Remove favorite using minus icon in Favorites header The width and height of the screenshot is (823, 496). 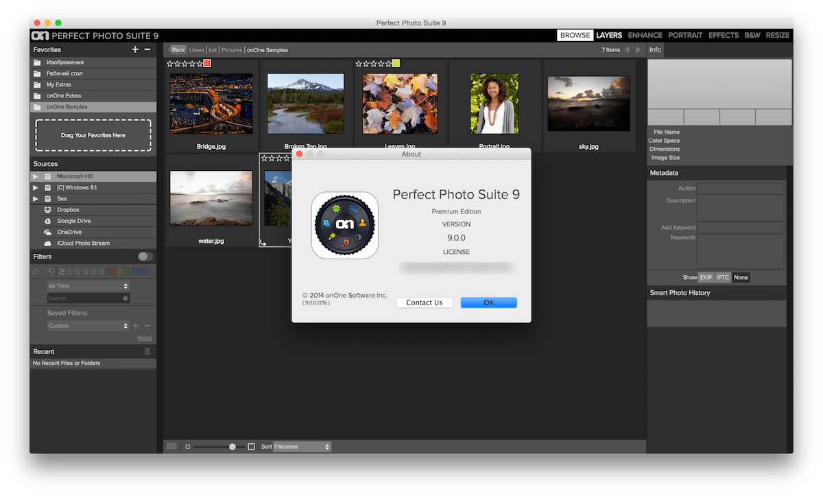(x=147, y=49)
